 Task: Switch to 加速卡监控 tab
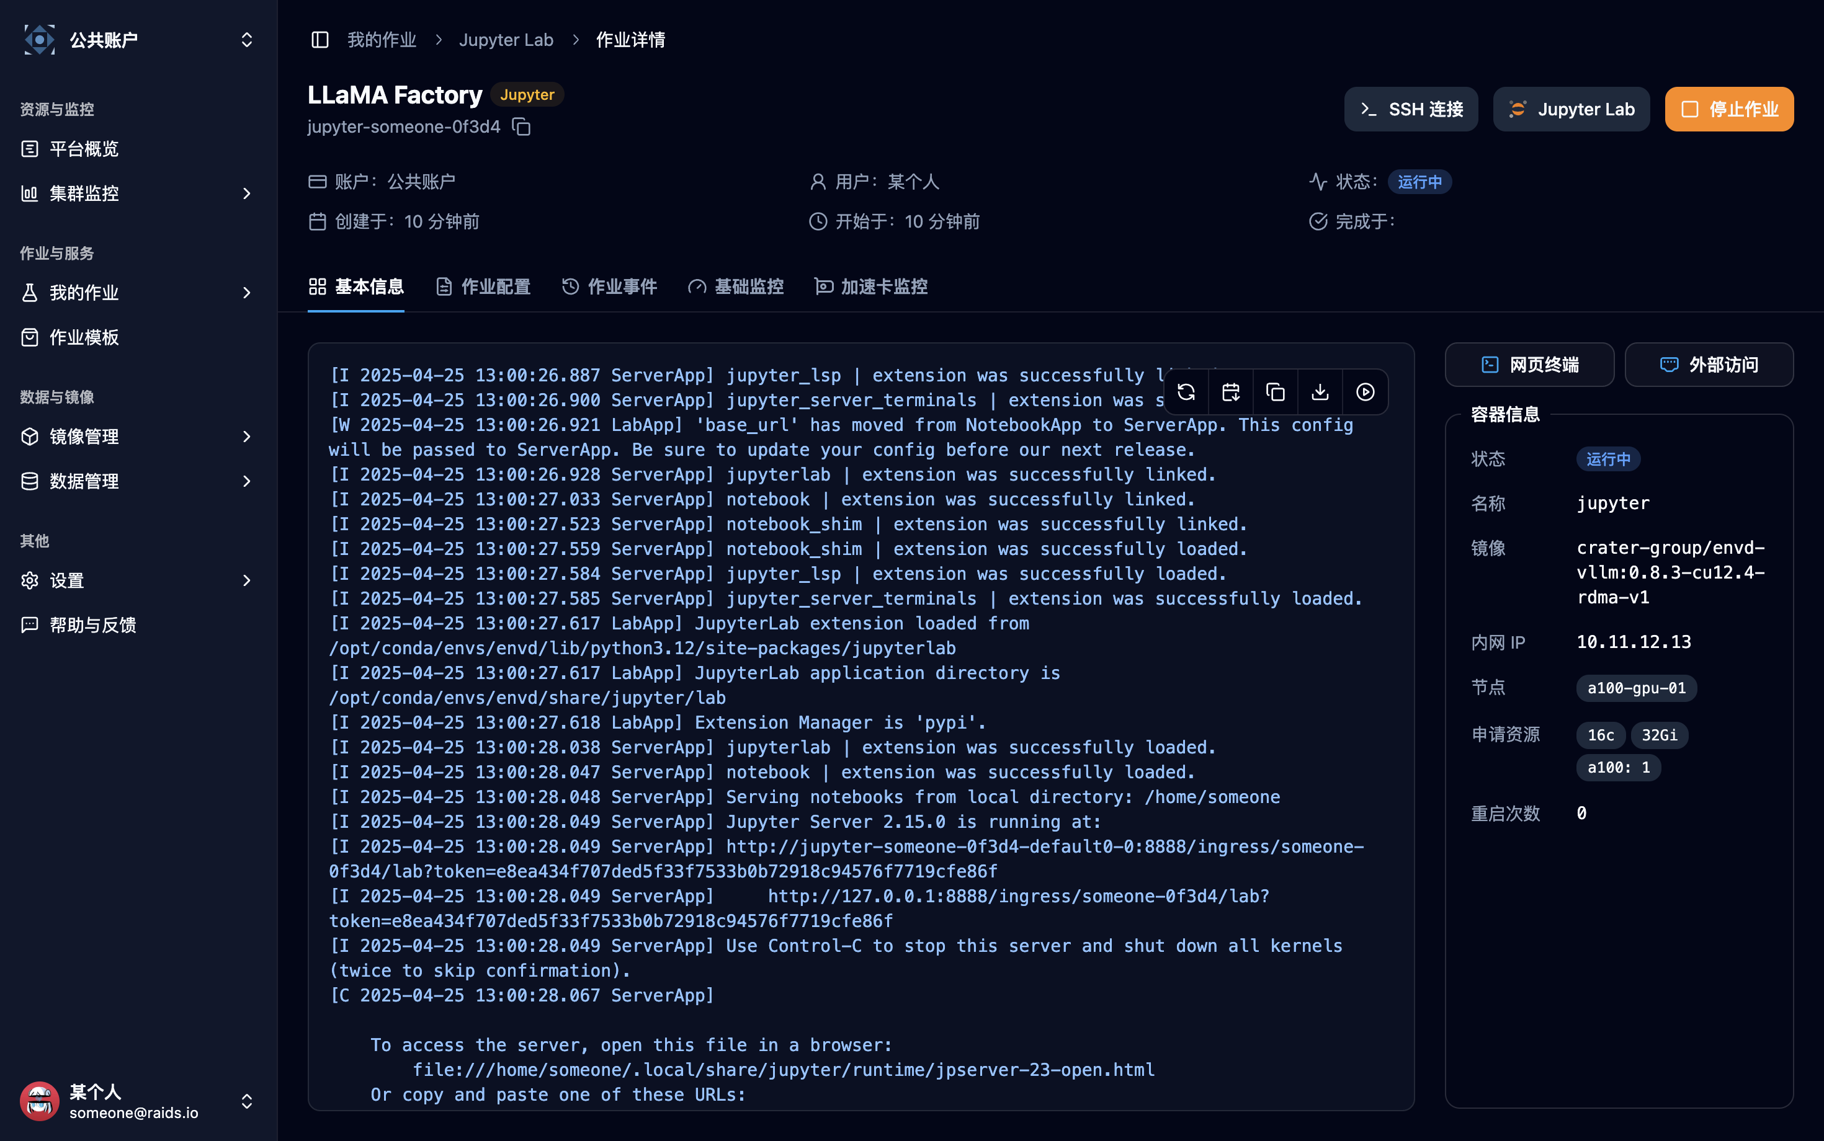870,286
